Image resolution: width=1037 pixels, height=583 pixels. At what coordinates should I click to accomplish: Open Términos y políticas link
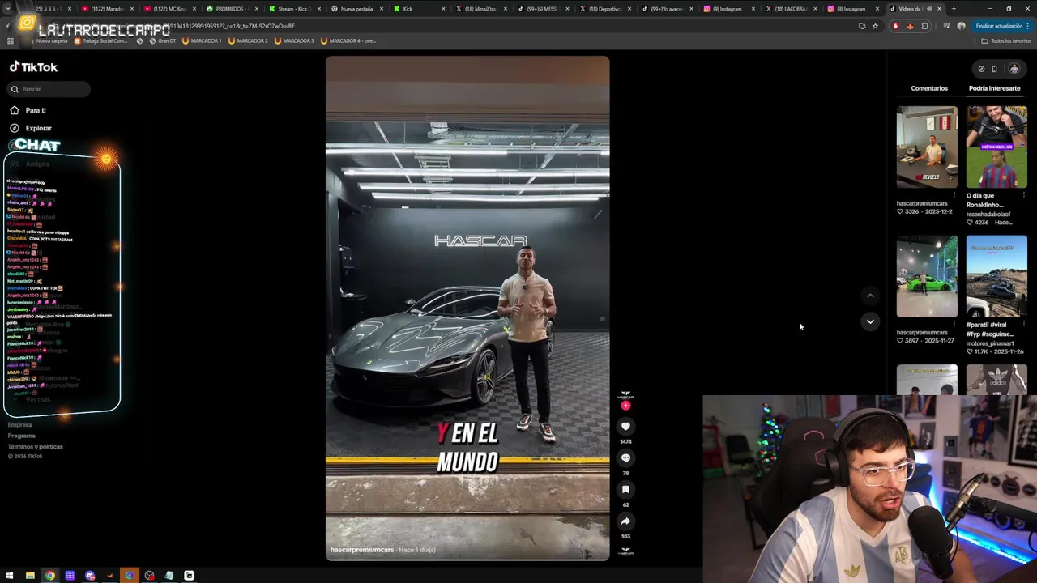point(35,447)
